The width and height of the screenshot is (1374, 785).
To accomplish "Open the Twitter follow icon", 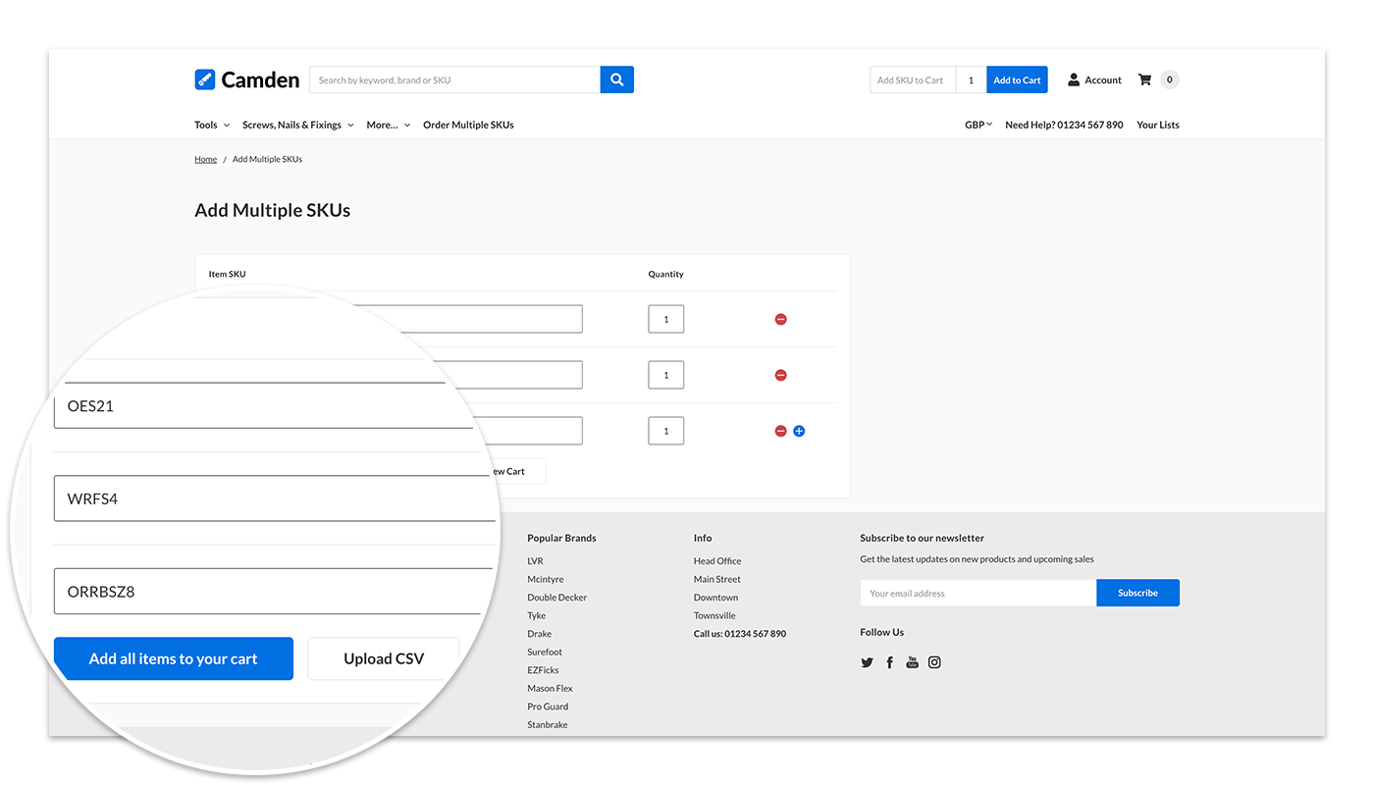I will [x=867, y=662].
